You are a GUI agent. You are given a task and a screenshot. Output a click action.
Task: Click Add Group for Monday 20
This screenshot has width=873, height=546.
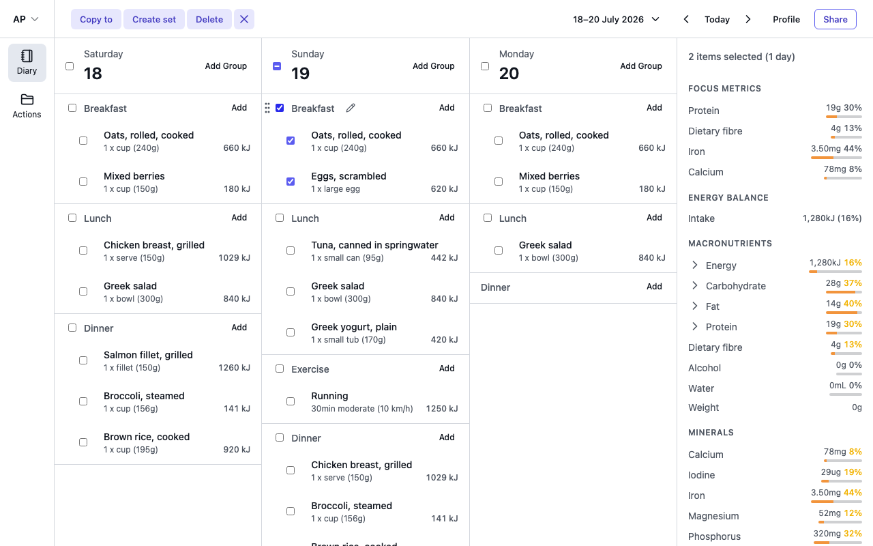point(641,66)
